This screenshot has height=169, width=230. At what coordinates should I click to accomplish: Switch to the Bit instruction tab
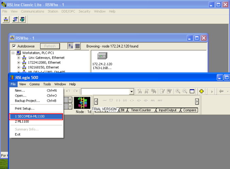pyautogui.click(x=122, y=110)
